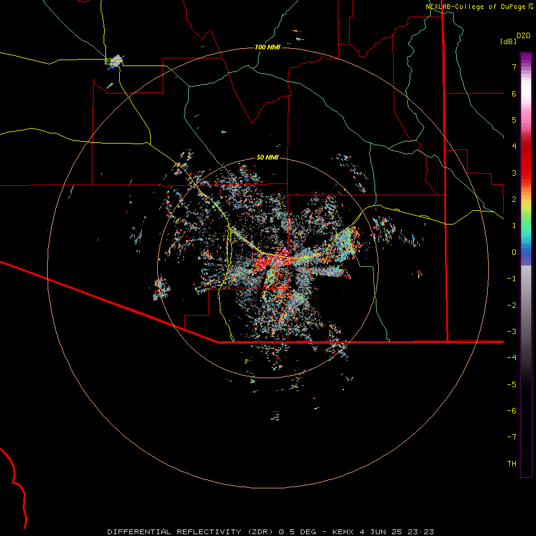Click the -7 value on color scale

[512, 437]
